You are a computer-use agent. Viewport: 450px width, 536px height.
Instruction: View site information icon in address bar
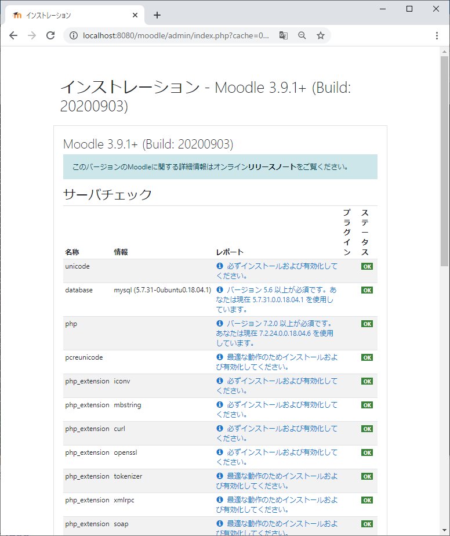[74, 35]
